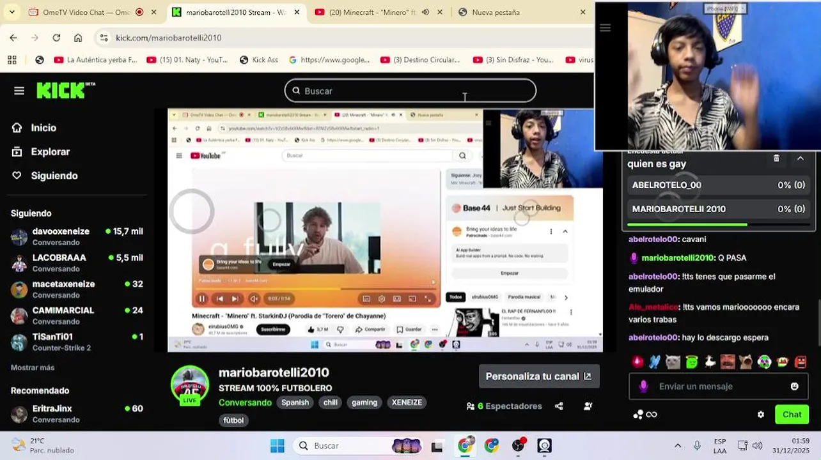The width and height of the screenshot is (821, 460).
Task: Click the viewers icon next to Espectadores
Action: 471,406
